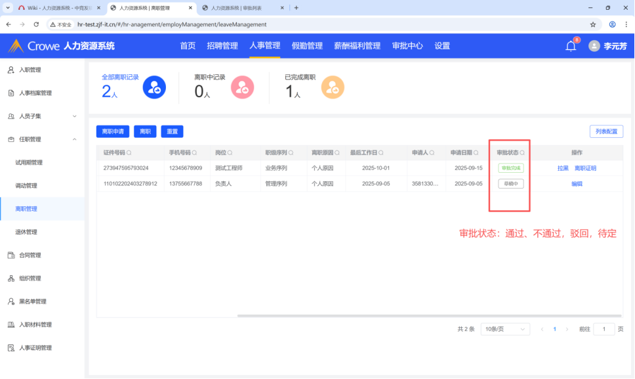The height and width of the screenshot is (379, 635).
Task: Click the 前往 page number input field
Action: click(604, 329)
